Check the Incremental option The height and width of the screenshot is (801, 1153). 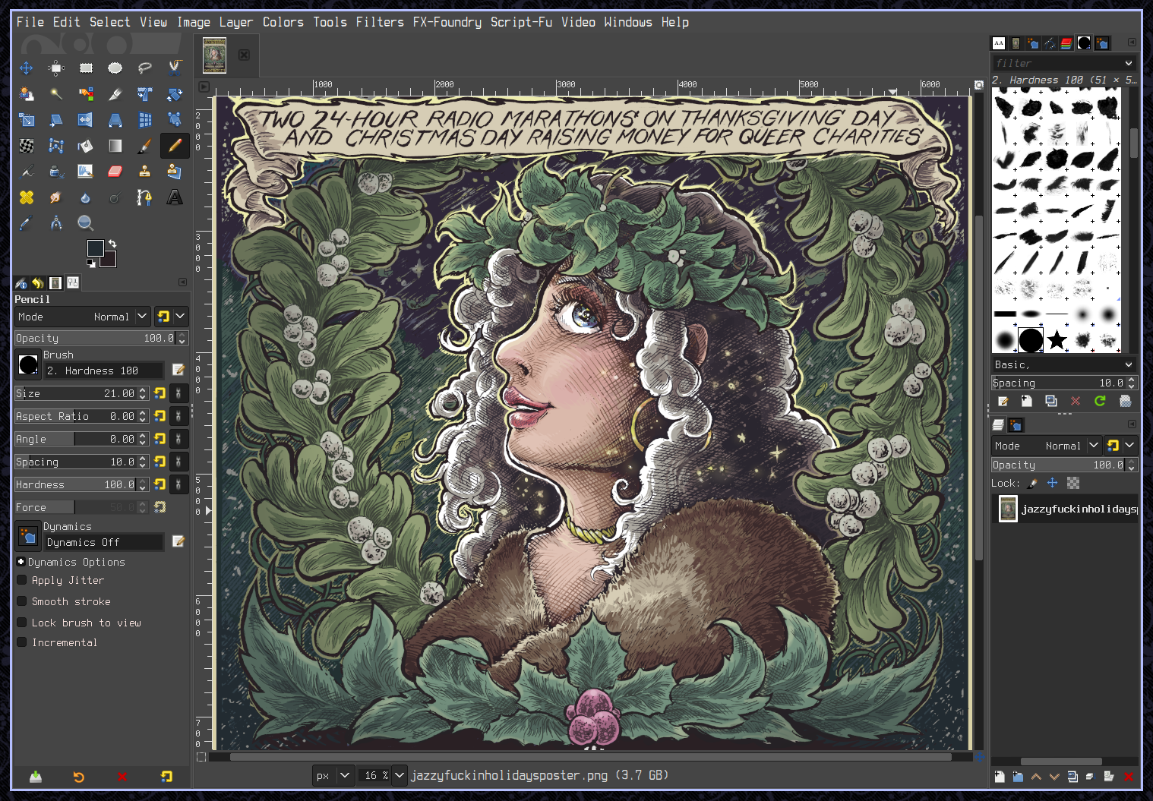click(22, 642)
